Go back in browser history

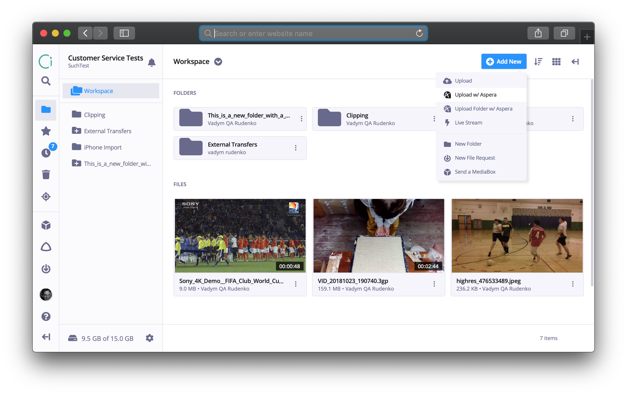point(85,33)
